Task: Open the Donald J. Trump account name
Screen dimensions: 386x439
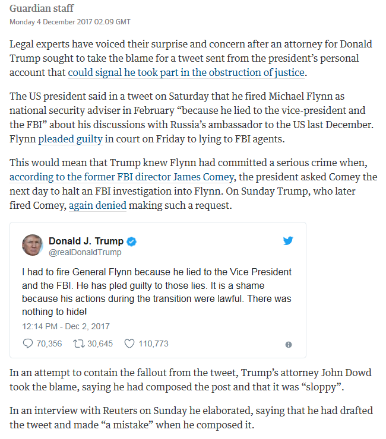Action: (x=86, y=241)
